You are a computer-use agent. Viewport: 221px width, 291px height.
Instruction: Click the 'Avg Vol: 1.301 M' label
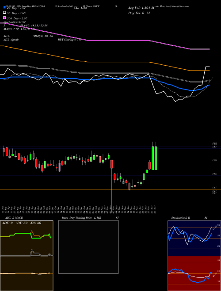(x=141, y=8)
